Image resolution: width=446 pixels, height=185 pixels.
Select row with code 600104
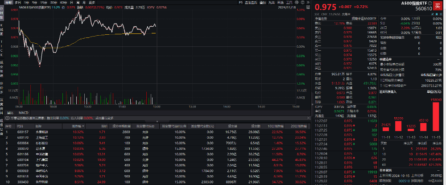coord(157,160)
